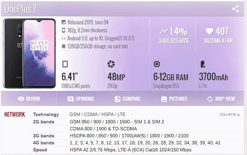The image size is (247, 155).
Task: Click the 407 fans count
Action: pyautogui.click(x=222, y=31)
